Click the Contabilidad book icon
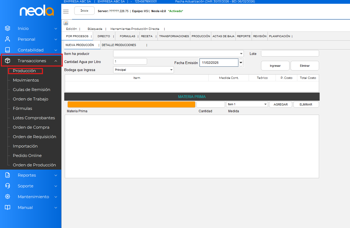The width and height of the screenshot is (350, 228). point(8,50)
